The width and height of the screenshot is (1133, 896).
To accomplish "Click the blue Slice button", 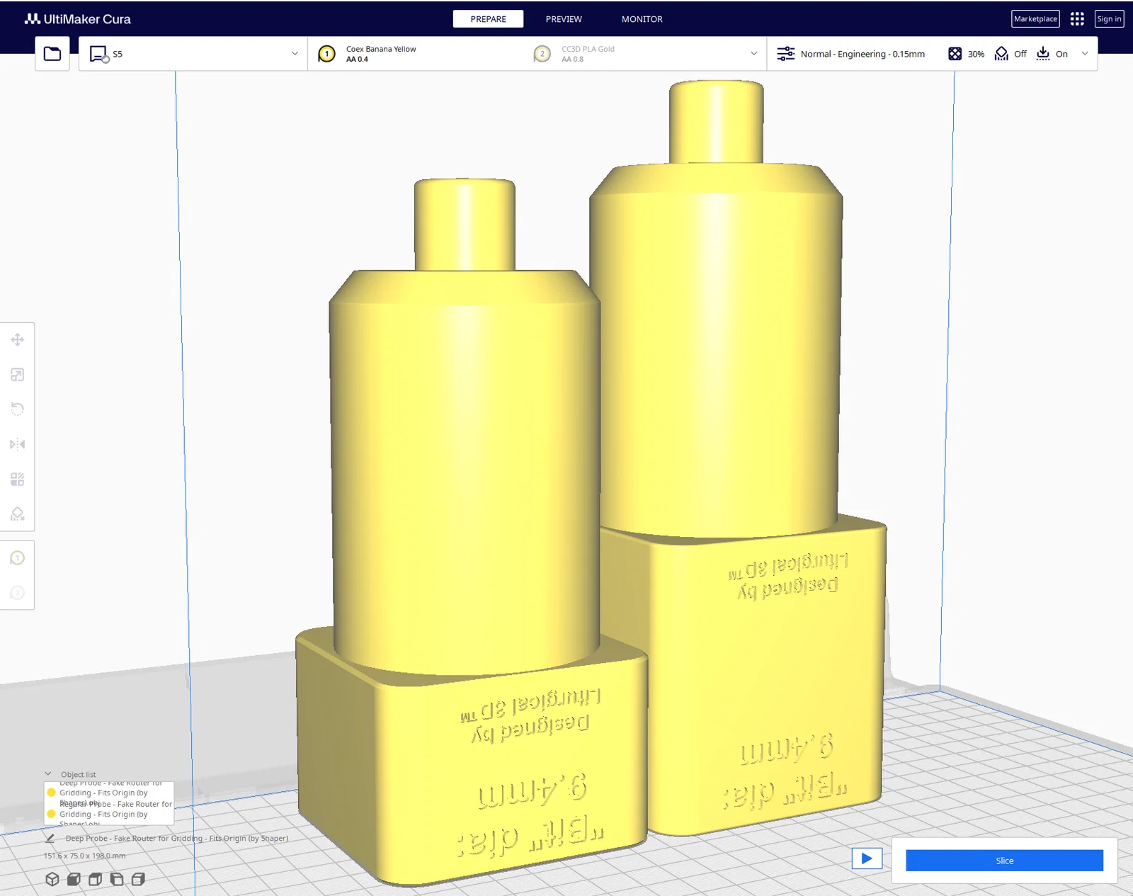I will coord(1004,861).
